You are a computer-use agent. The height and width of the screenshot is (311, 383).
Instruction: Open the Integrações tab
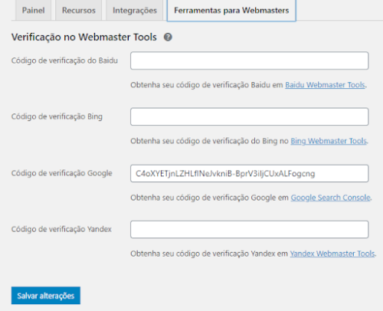pos(135,10)
